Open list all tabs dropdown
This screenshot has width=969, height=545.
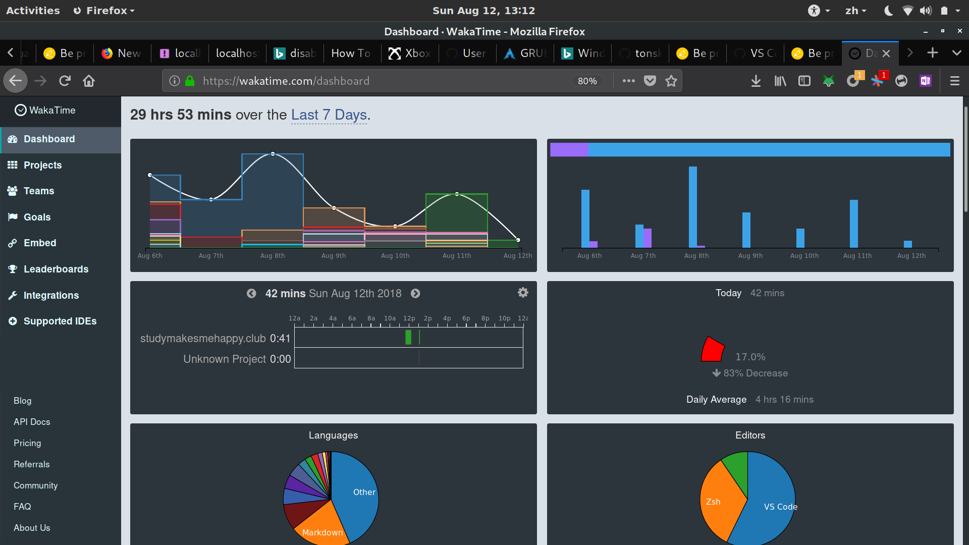tap(956, 53)
